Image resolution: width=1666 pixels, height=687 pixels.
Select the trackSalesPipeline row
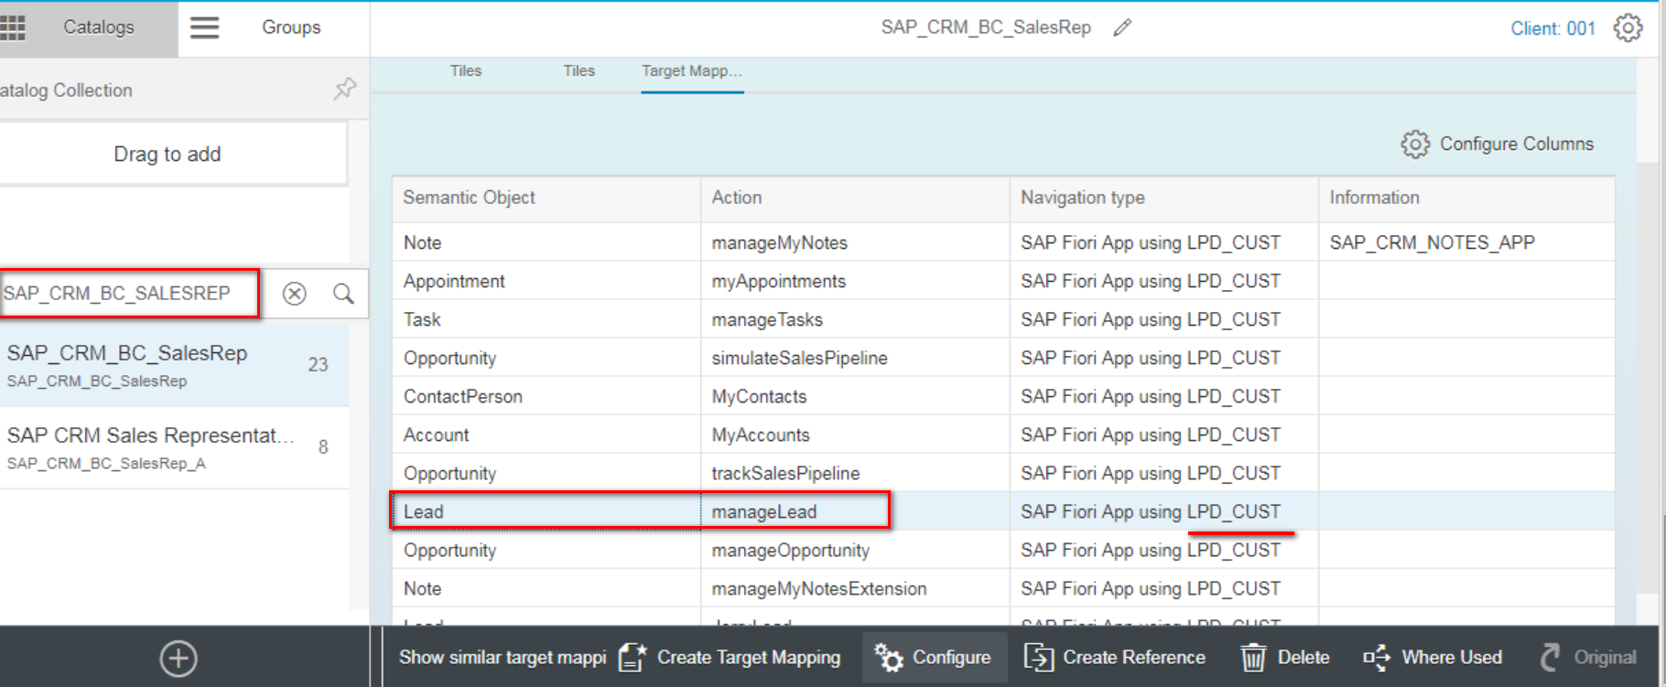[1003, 473]
